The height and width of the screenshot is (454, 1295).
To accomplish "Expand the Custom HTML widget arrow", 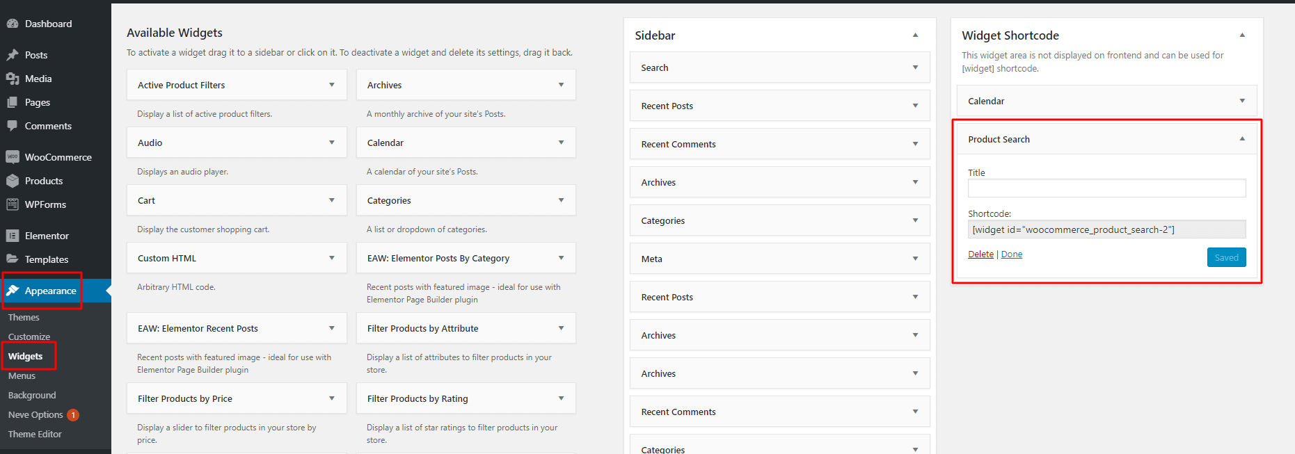I will pyautogui.click(x=332, y=258).
